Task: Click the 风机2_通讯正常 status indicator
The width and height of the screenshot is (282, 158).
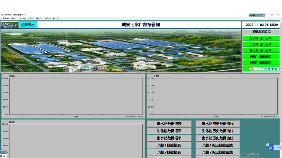Action: pyautogui.click(x=261, y=62)
